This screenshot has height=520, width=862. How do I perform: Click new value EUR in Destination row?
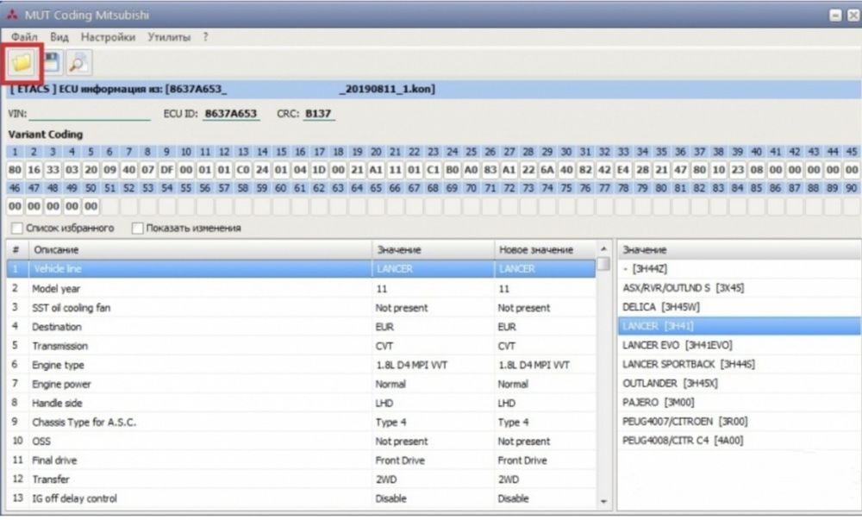click(506, 327)
